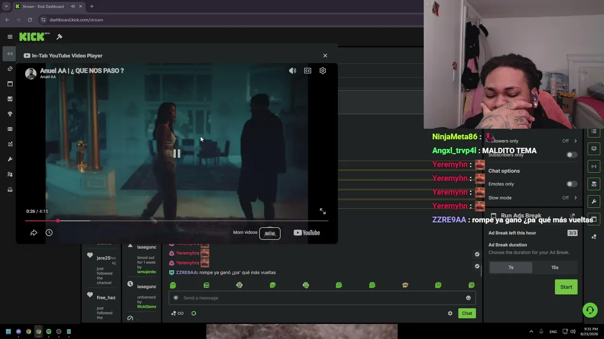Open a new browser tab

(x=92, y=6)
